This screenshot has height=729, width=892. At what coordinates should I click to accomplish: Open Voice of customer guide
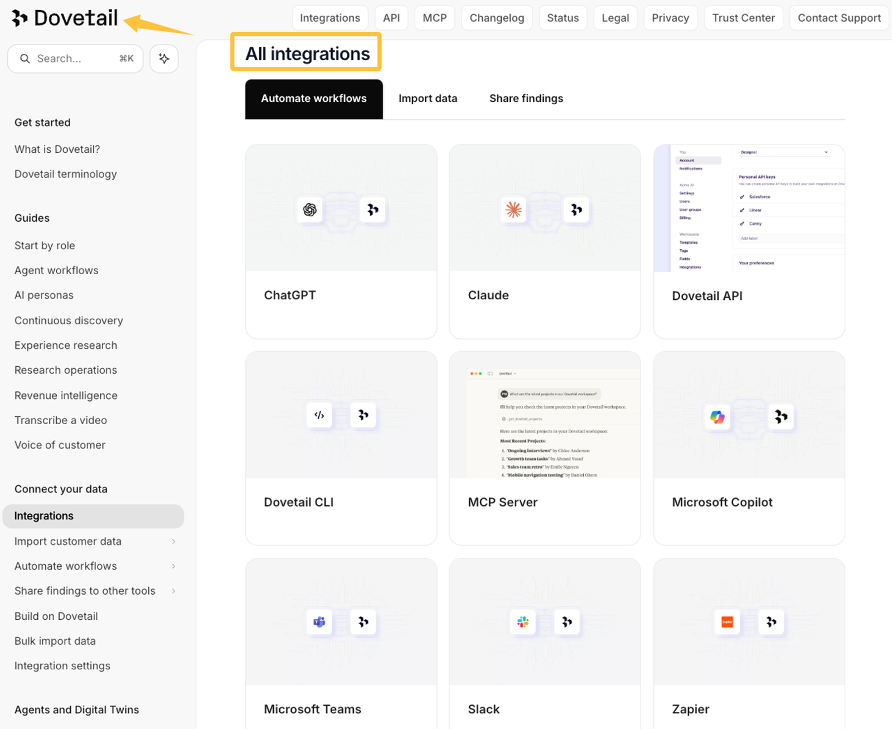coord(60,445)
